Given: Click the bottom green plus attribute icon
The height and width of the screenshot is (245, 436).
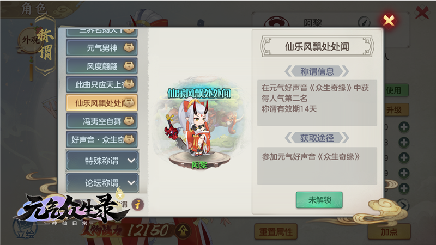Looking at the screenshot, I should 404,188.
